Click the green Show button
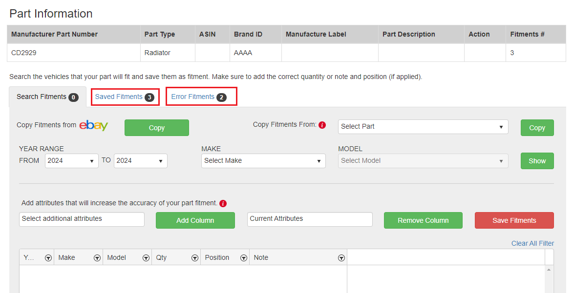The image size is (574, 293). point(537,161)
